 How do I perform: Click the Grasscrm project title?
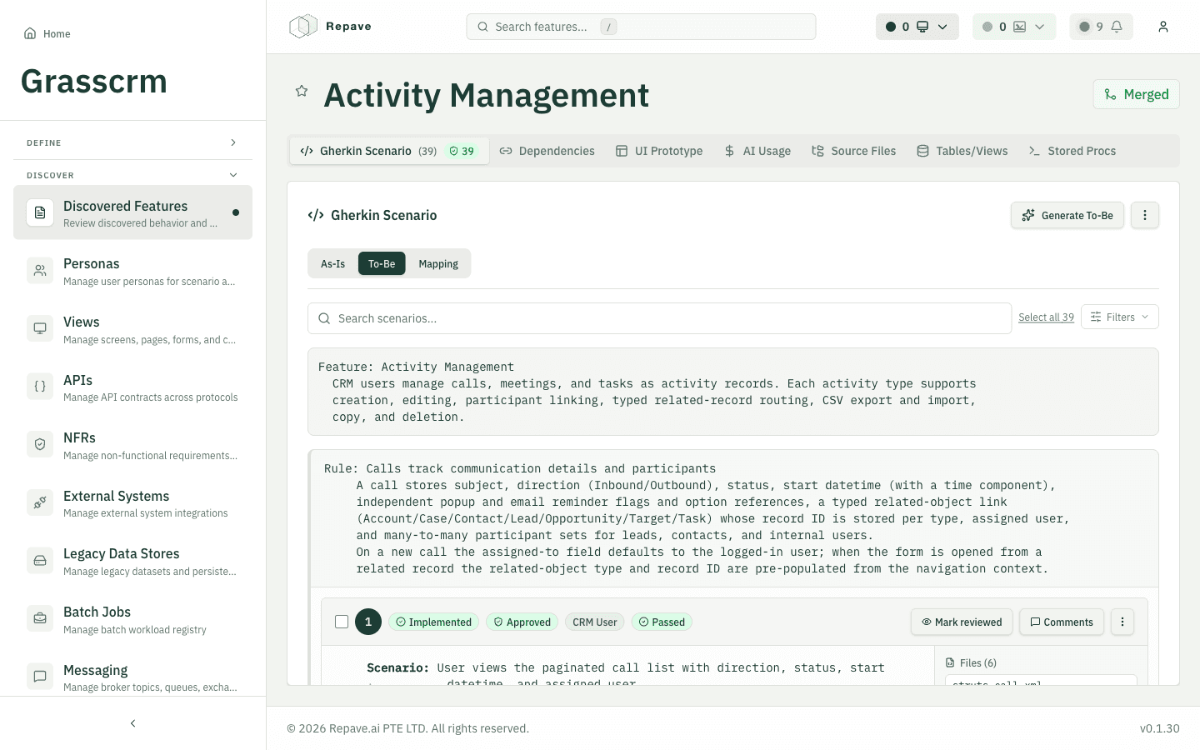[x=93, y=82]
